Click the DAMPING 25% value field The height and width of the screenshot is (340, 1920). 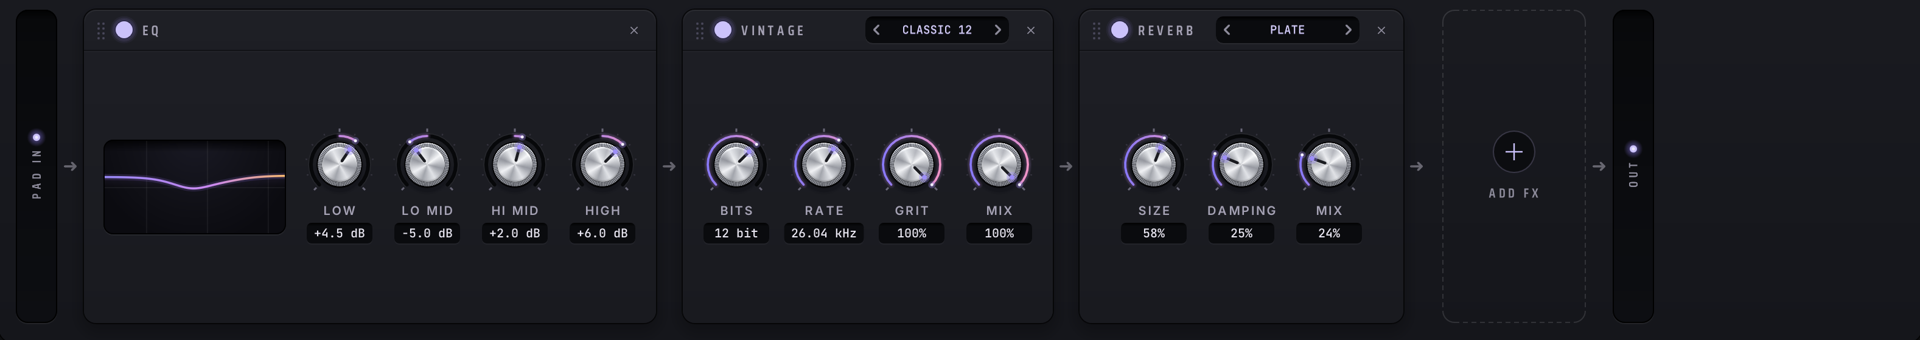click(1241, 233)
